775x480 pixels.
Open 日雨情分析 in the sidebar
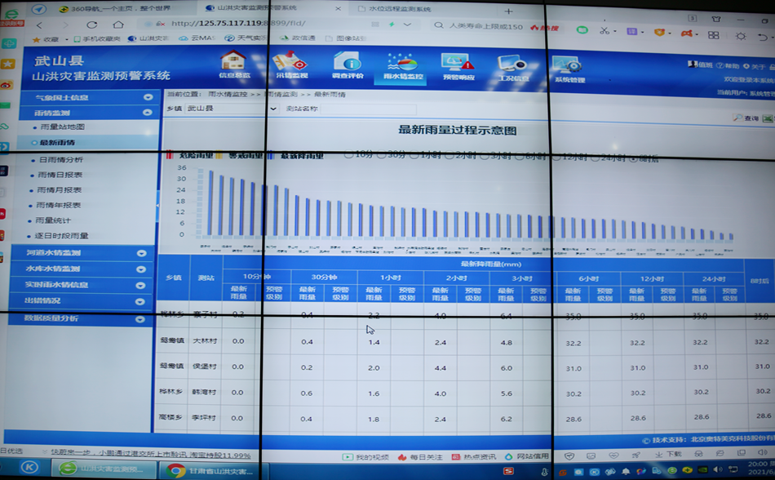point(61,160)
